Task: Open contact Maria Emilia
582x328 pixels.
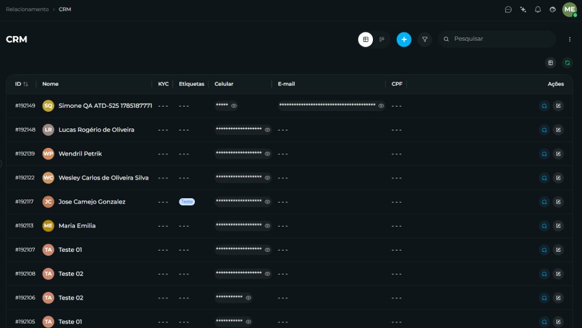Action: pyautogui.click(x=77, y=226)
